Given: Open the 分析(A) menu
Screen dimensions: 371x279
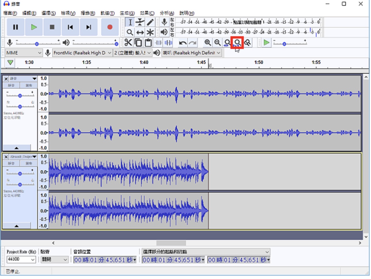Looking at the screenshot, I should click(167, 13).
